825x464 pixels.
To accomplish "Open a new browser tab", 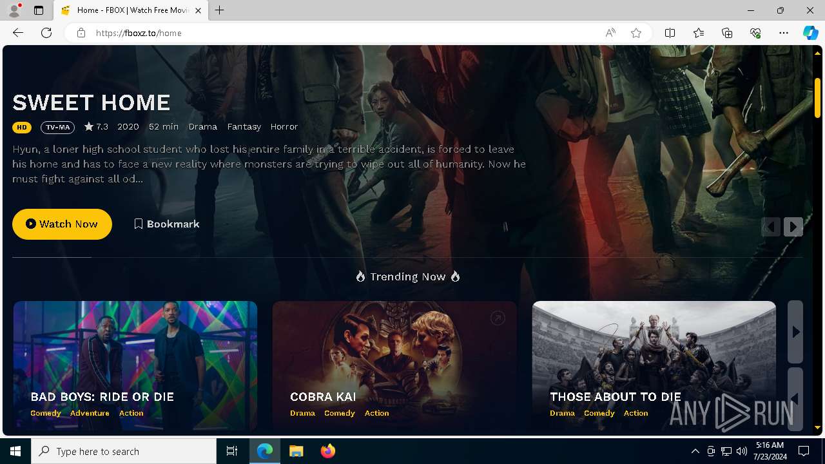I will click(x=220, y=10).
